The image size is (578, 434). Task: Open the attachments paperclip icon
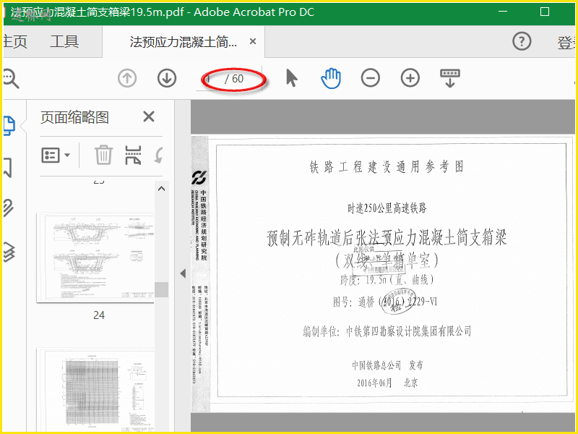pyautogui.click(x=8, y=208)
